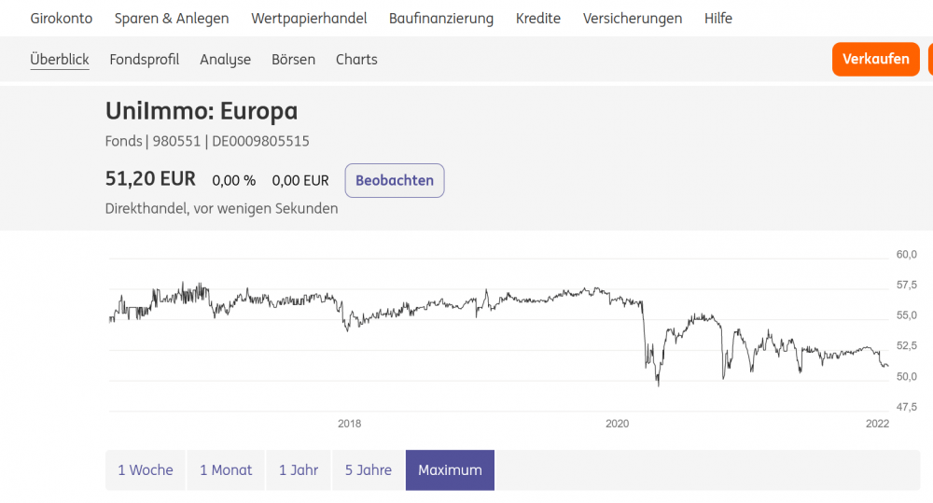Open the Kredite menu item
The image size is (933, 503).
[x=538, y=19]
